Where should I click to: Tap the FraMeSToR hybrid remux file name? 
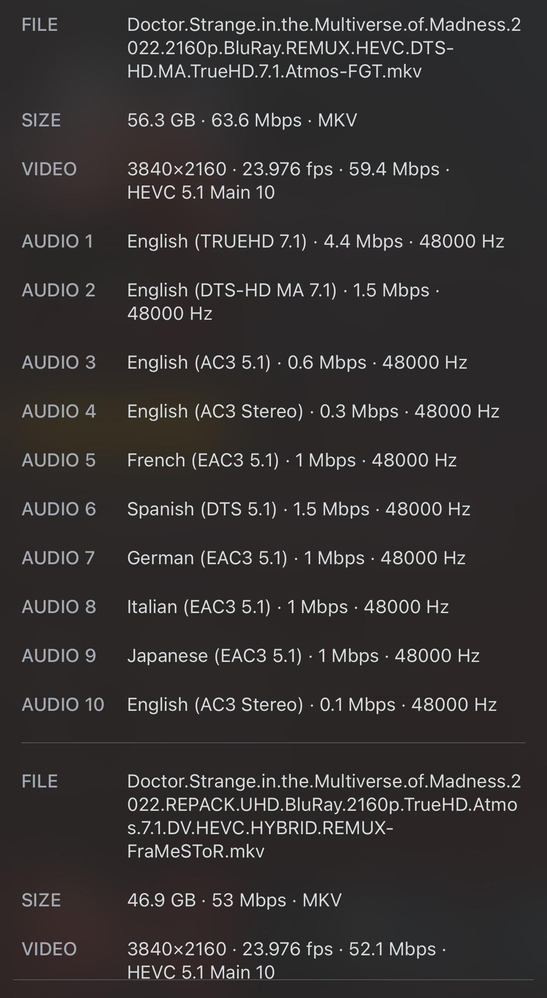(x=324, y=816)
